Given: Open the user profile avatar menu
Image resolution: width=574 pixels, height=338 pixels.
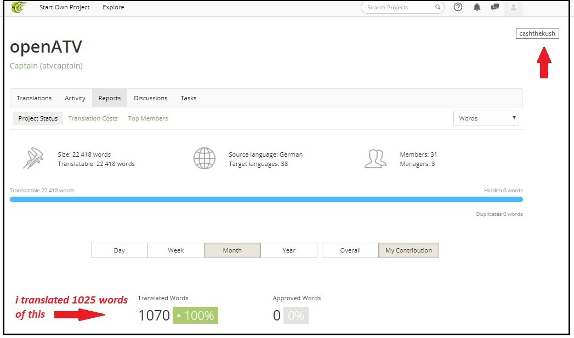Looking at the screenshot, I should 513,8.
